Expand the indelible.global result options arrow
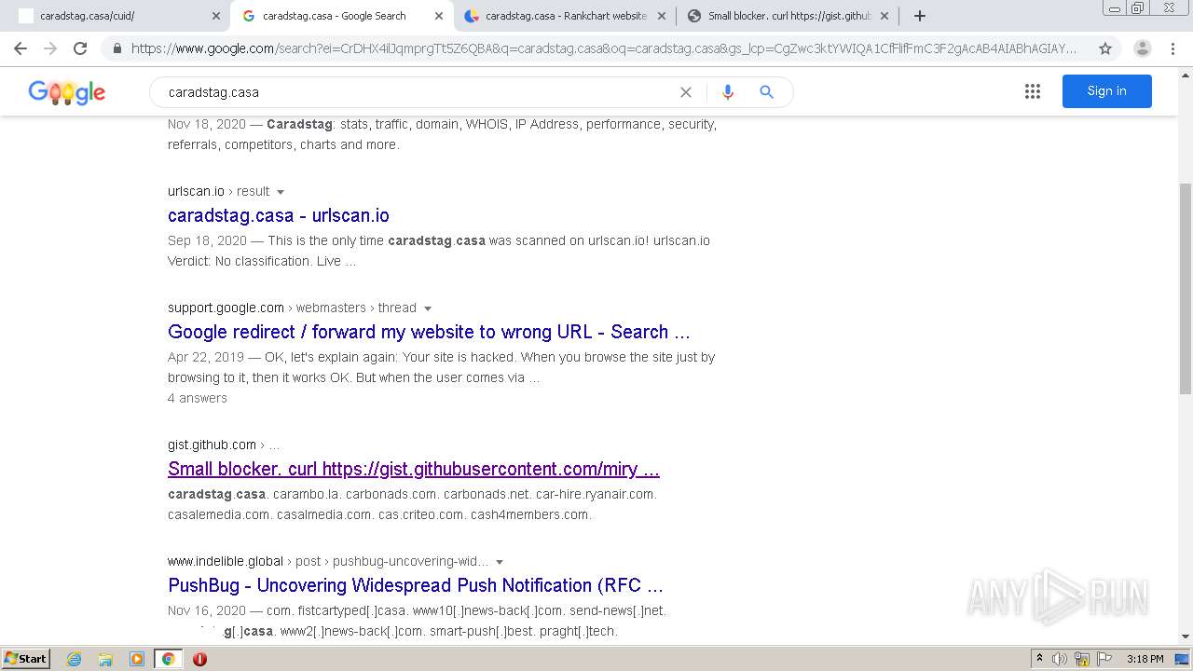Image resolution: width=1193 pixels, height=671 pixels. 500,562
